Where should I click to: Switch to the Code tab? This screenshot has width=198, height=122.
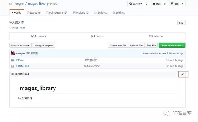(x=17, y=13)
